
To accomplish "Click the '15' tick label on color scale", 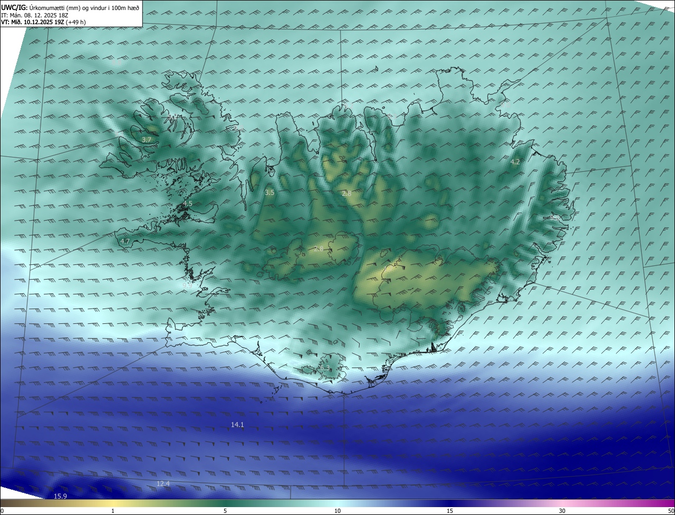I will 450,511.
